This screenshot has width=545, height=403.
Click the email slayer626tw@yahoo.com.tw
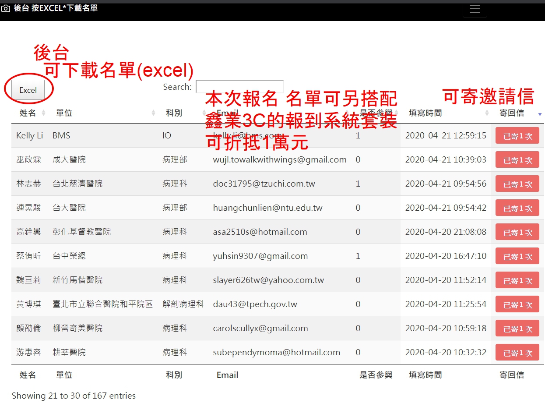[269, 280]
